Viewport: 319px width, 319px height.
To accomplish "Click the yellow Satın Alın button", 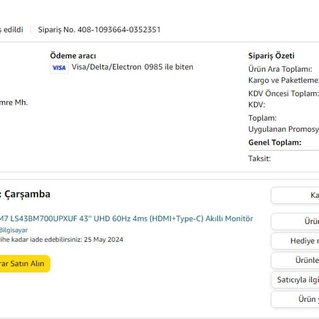I will tap(25, 264).
